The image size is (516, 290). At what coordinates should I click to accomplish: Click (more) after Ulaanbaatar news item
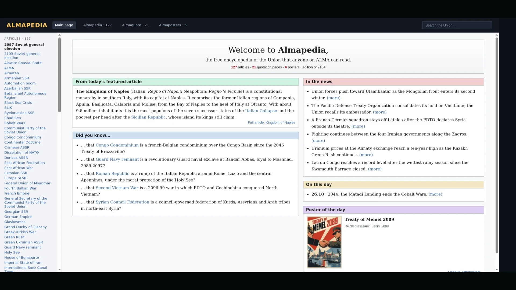334,98
